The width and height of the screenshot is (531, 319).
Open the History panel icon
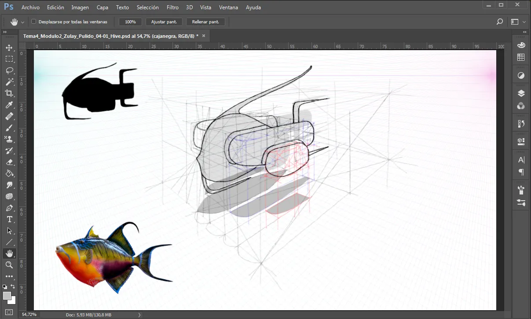[x=521, y=124]
